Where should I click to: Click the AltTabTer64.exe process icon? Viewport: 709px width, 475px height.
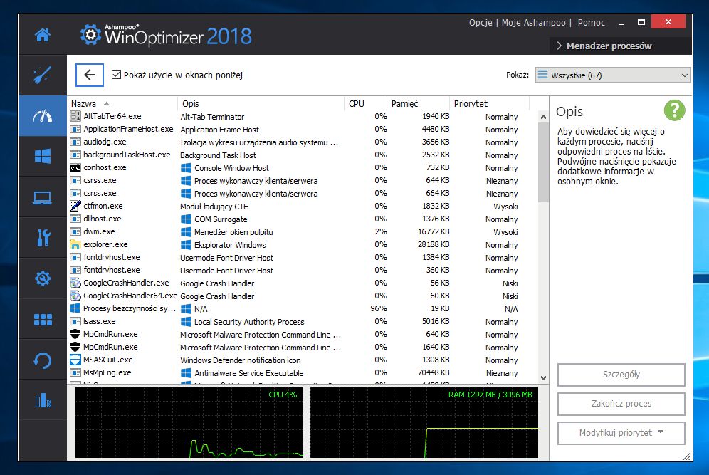click(75, 116)
